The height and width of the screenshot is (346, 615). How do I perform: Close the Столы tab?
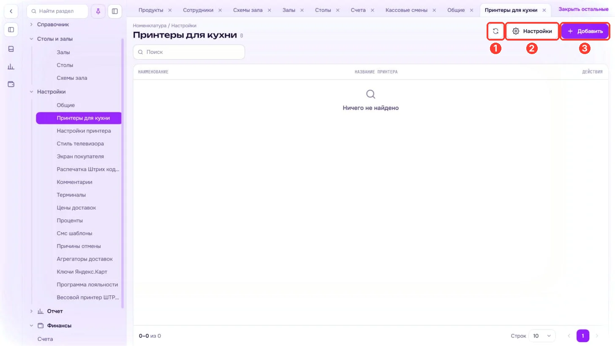[338, 10]
